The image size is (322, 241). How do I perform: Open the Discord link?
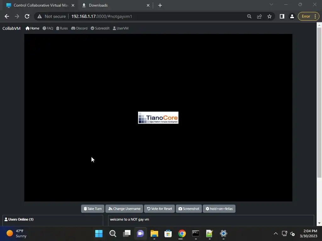[79, 28]
